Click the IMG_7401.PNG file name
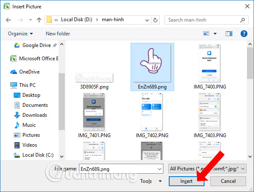The image size is (254, 192). [x=94, y=135]
